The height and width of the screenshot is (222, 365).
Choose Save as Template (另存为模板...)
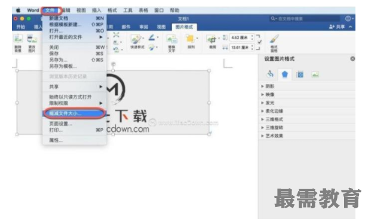[x=75, y=66]
